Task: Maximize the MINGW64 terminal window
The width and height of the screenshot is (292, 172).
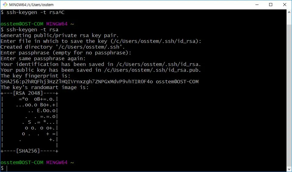Action: pos(271,5)
